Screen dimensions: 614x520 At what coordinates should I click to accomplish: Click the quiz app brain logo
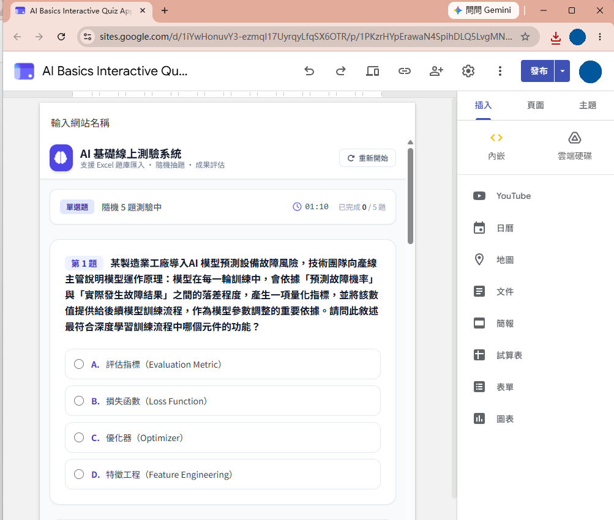61,158
